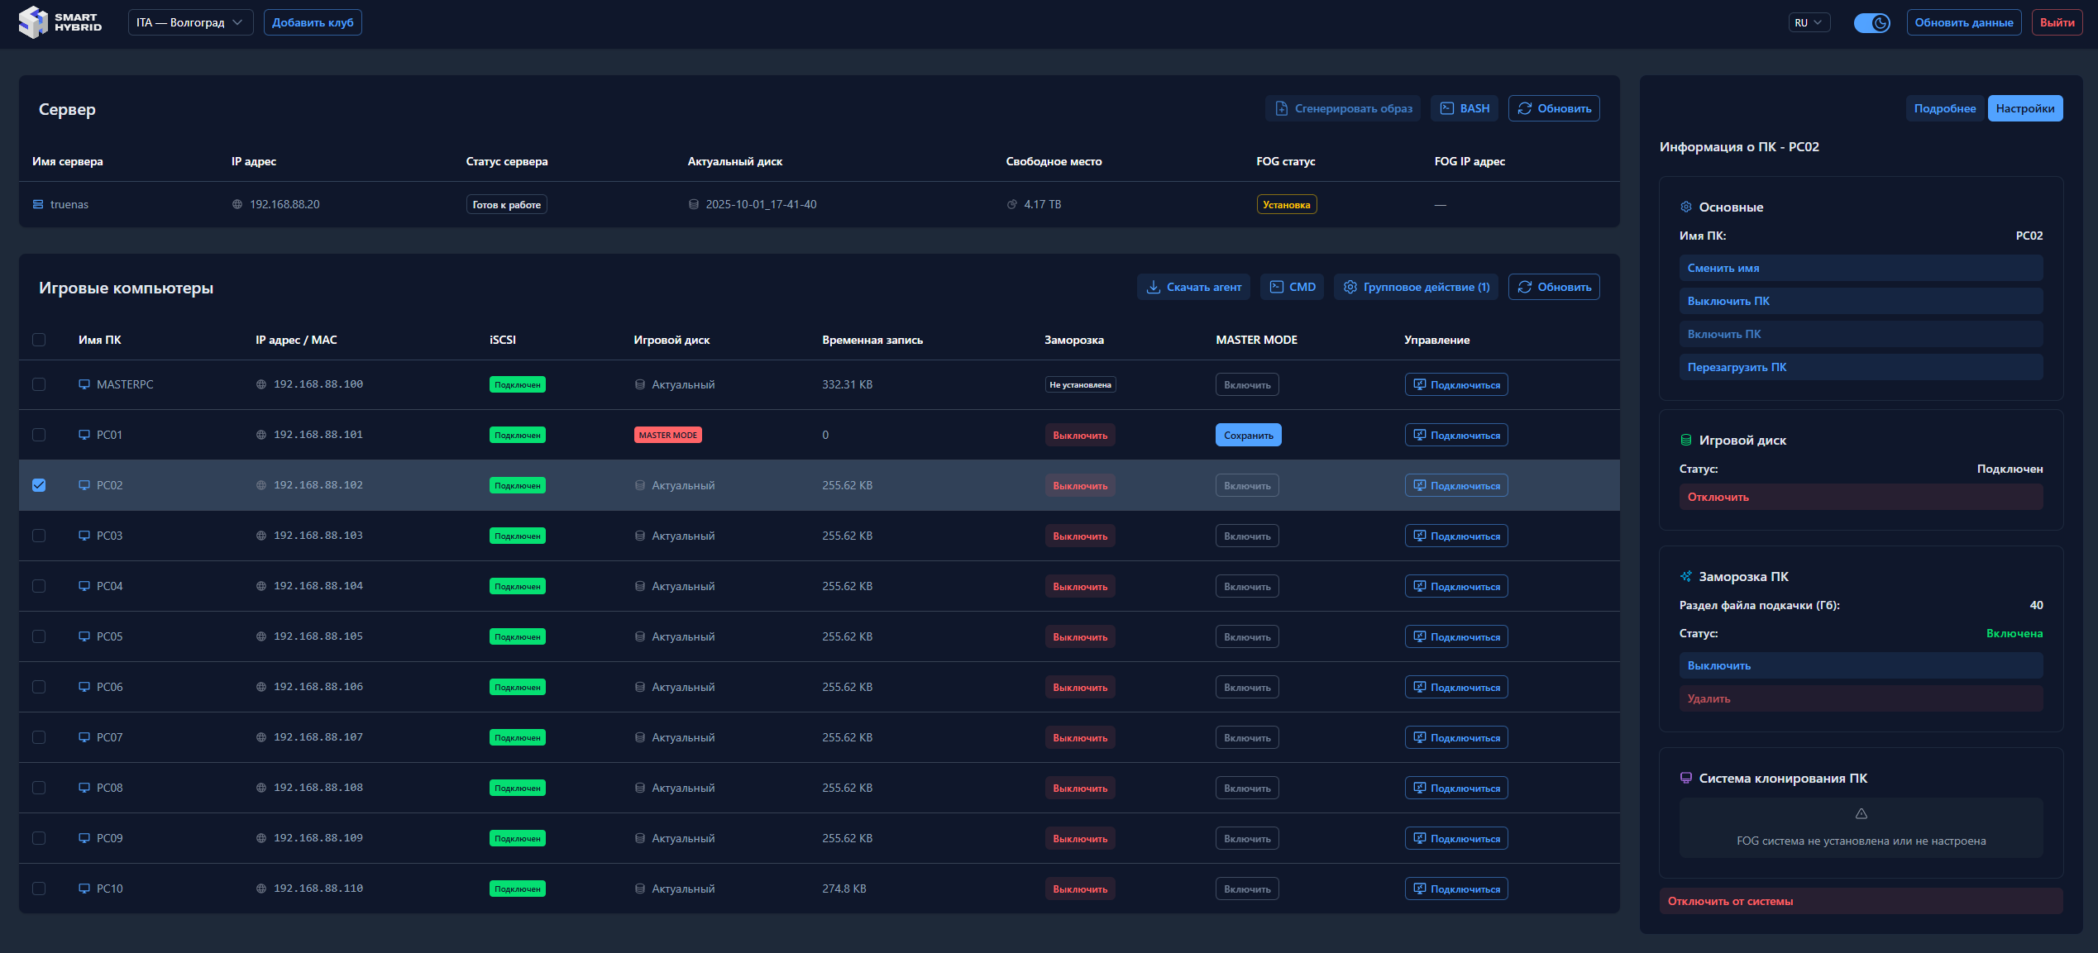This screenshot has height=953, width=2098.
Task: Connect to PC05 via Подключиться
Action: (1456, 636)
